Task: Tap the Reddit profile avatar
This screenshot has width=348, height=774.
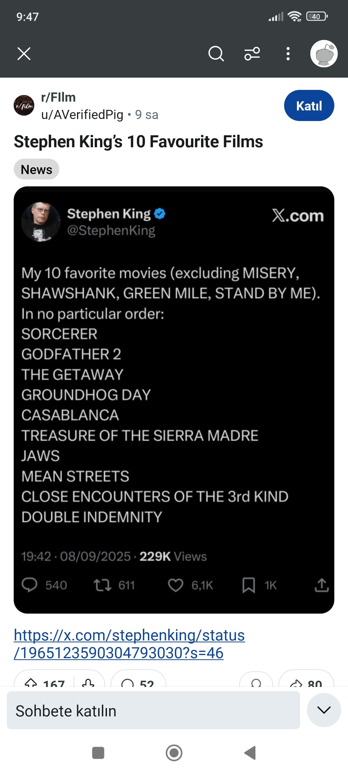Action: 324,54
